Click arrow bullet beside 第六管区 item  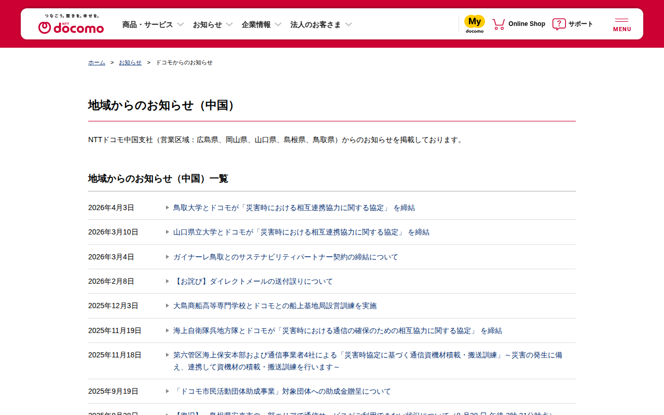pyautogui.click(x=168, y=355)
